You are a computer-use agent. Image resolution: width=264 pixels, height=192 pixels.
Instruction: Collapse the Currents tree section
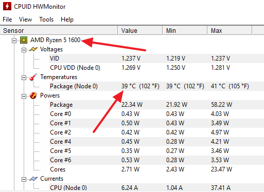click(24, 179)
